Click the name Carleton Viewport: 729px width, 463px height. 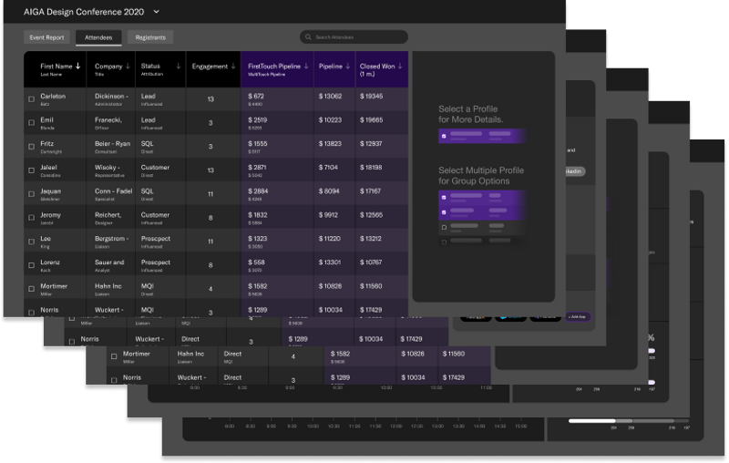point(53,97)
